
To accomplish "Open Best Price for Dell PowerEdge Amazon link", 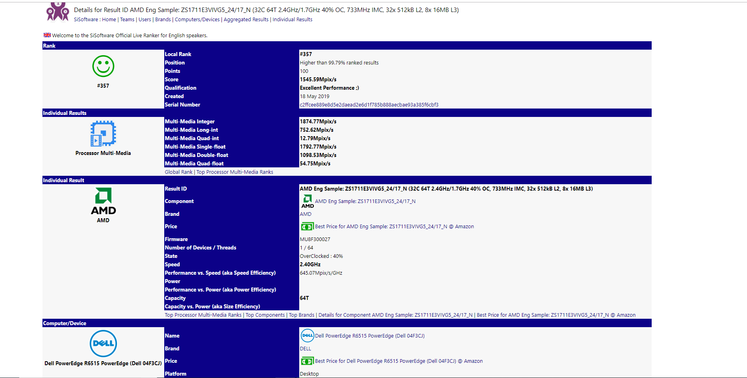I will [399, 361].
